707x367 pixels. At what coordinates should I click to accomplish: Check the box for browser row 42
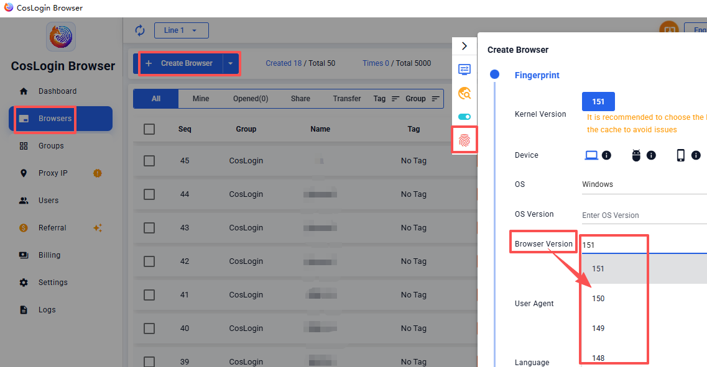[x=149, y=261]
